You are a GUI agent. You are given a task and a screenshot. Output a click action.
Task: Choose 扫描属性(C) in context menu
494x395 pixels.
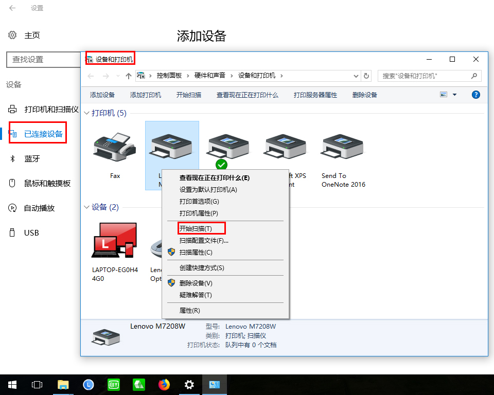225,253
